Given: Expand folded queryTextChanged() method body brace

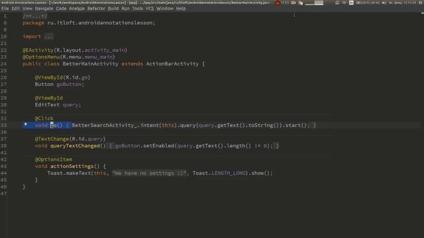Looking at the screenshot, I should pos(111,145).
